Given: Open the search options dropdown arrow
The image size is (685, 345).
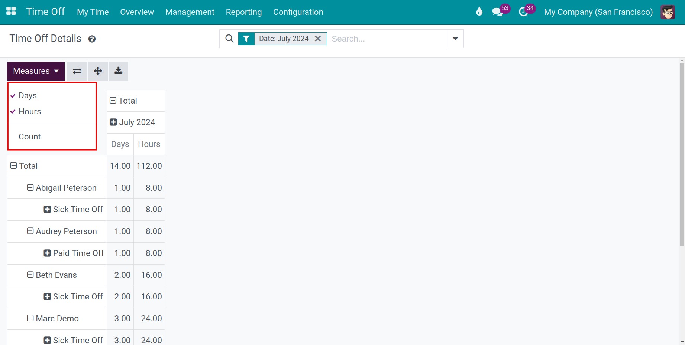Looking at the screenshot, I should click(455, 39).
